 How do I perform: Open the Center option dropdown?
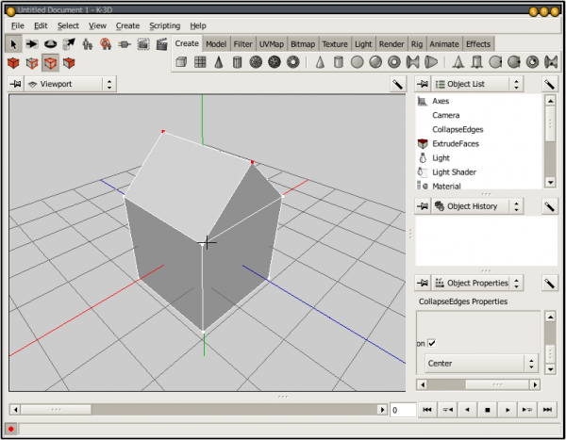tap(481, 363)
